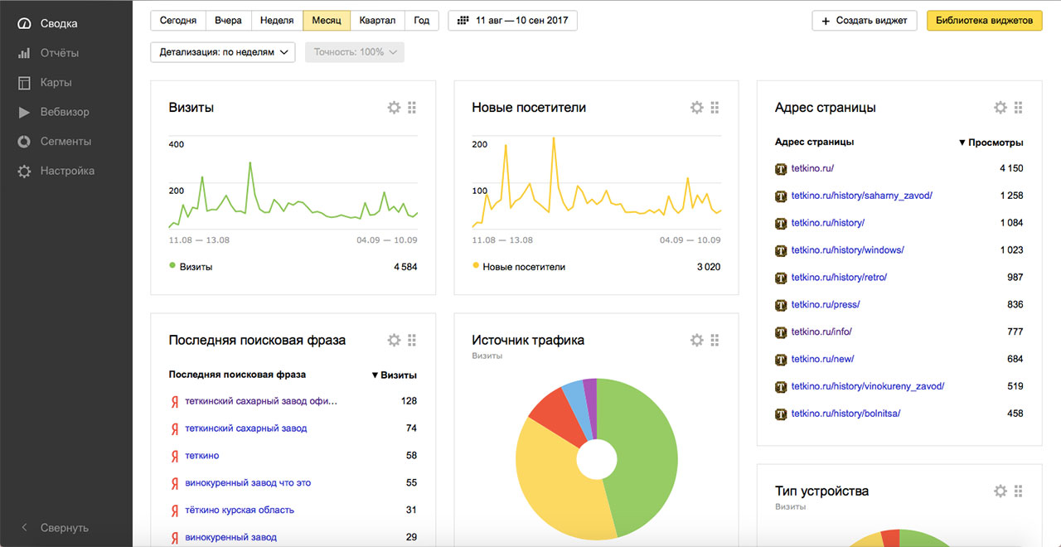The width and height of the screenshot is (1061, 547).
Task: Open settings gear of Тип устройства widget
Action: point(1000,491)
